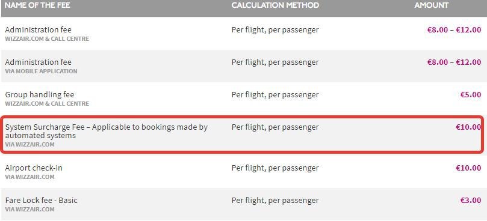Click the CALCULATION METHOD column header

point(275,5)
